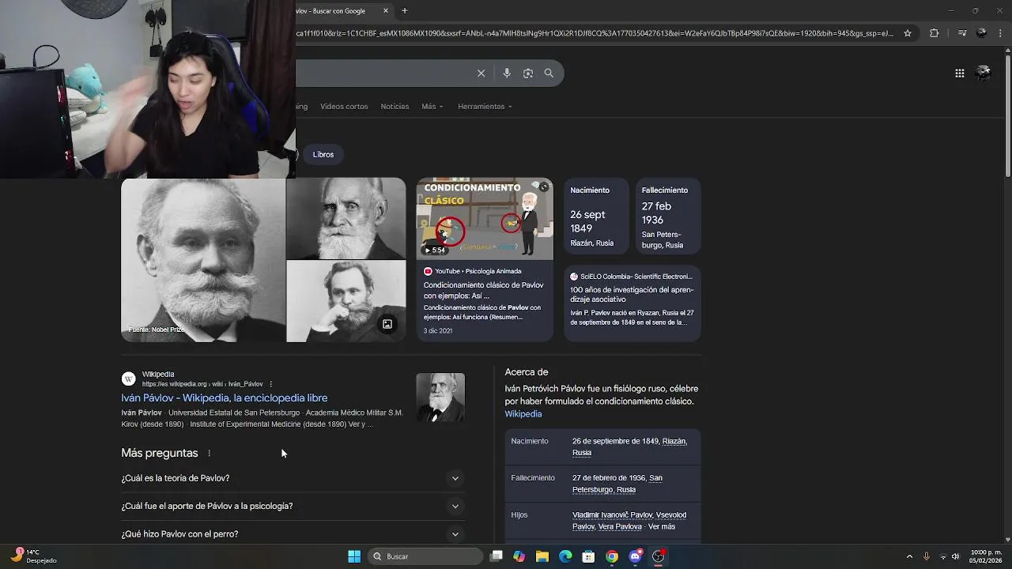
Task: Click the Chrome address bar URL
Action: tap(595, 33)
